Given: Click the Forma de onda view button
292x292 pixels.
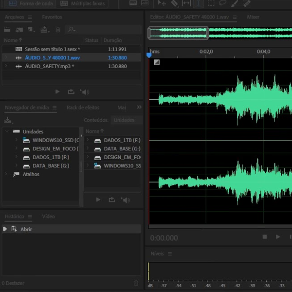Looking at the screenshot, I should tap(31, 3).
